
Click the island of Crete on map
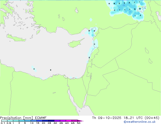(16, 38)
